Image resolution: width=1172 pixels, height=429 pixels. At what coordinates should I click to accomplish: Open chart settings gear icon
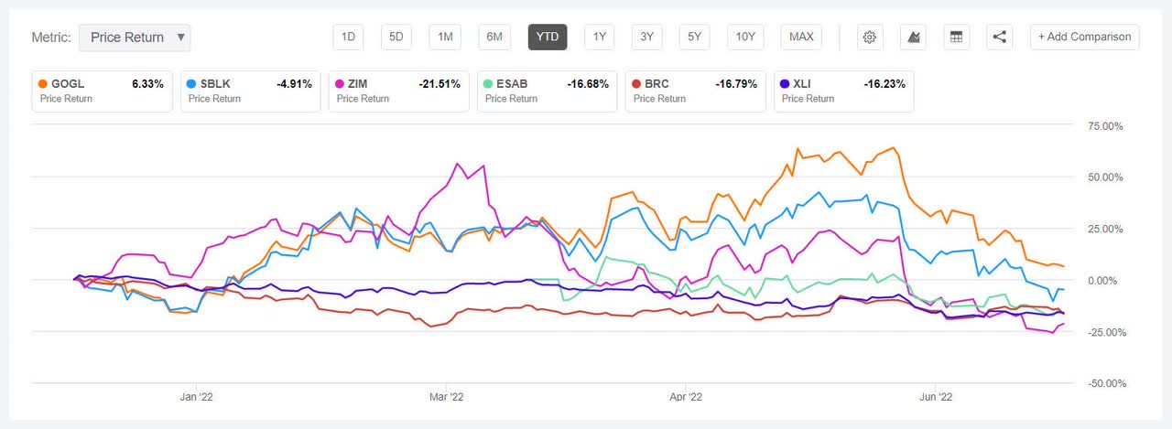[870, 38]
